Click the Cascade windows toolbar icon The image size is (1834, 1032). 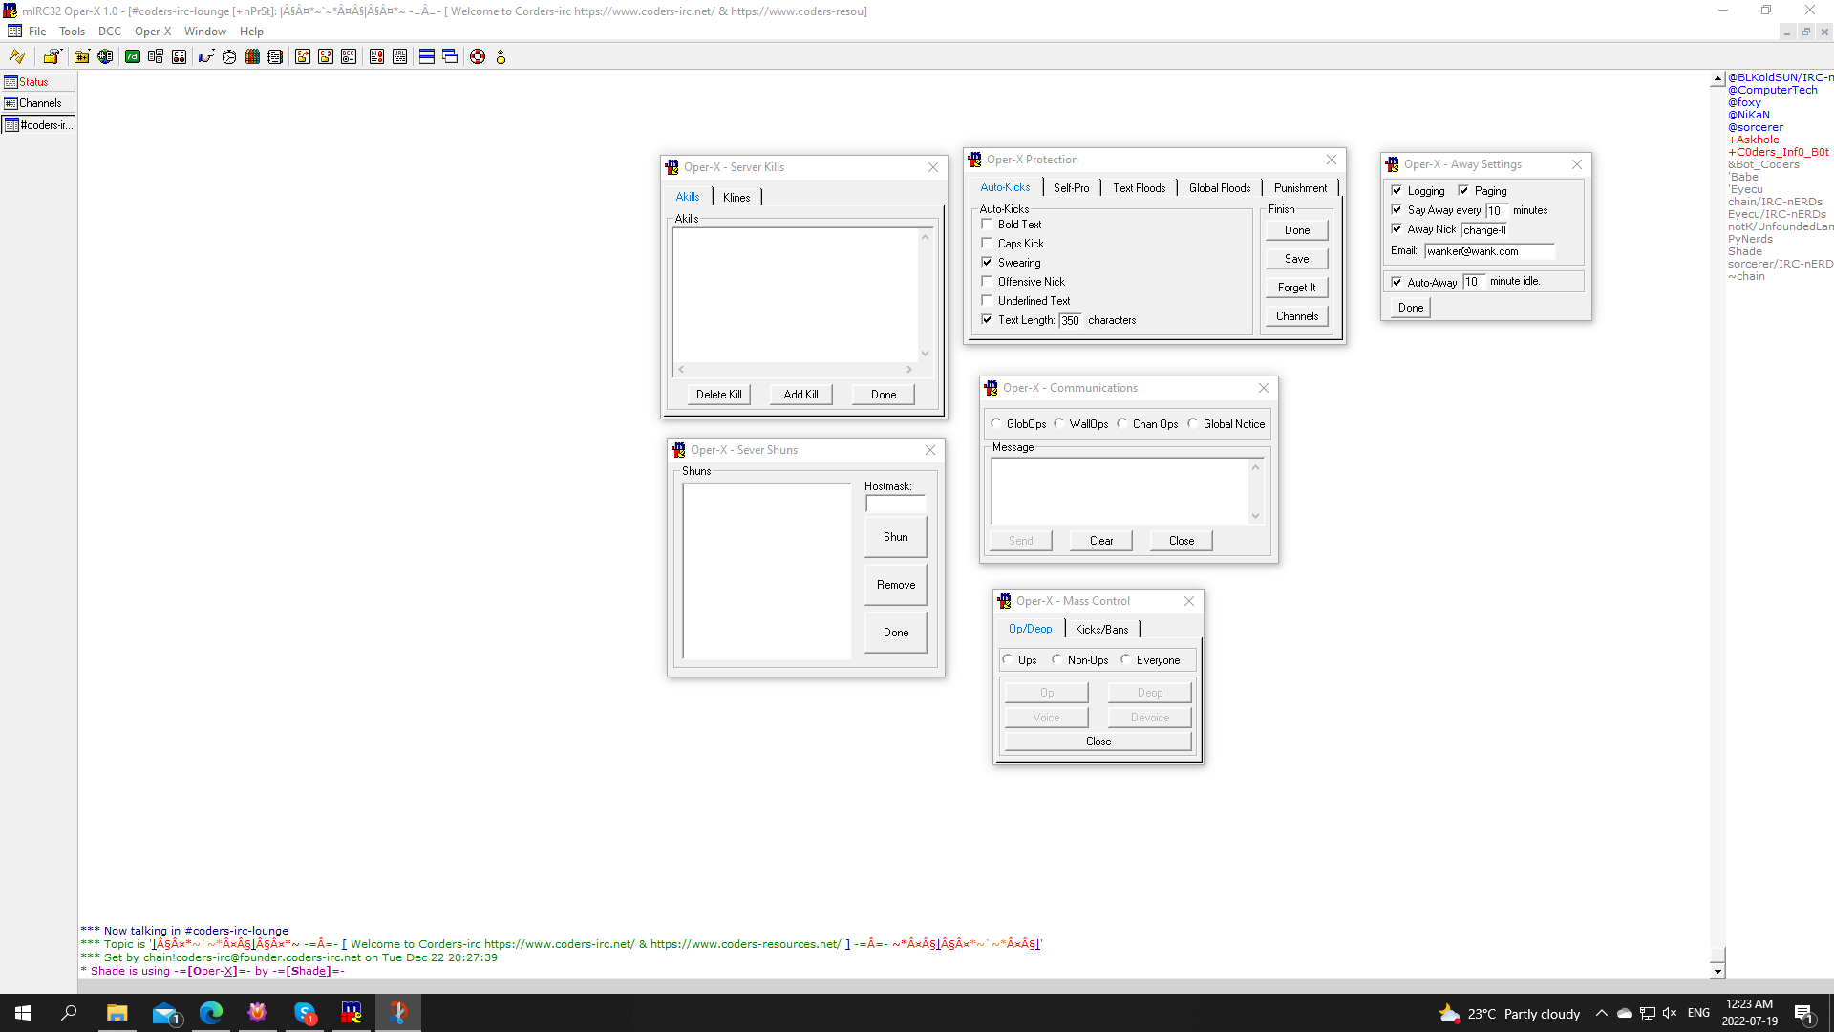[x=450, y=56]
